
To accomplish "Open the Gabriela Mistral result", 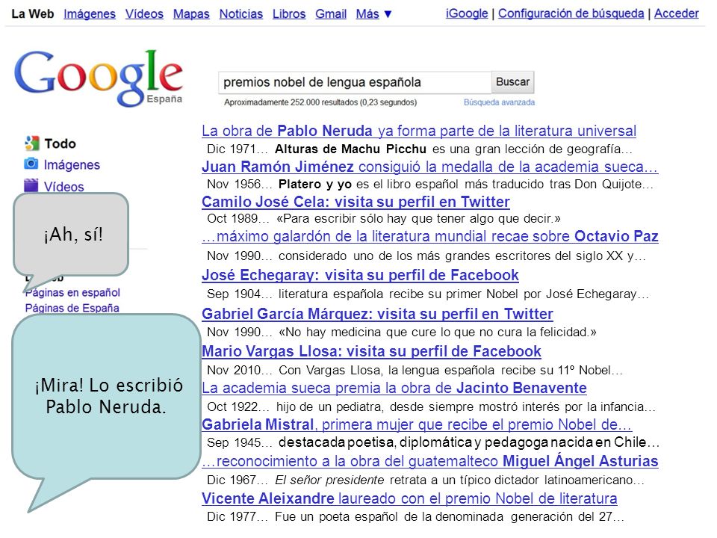I will point(417,424).
